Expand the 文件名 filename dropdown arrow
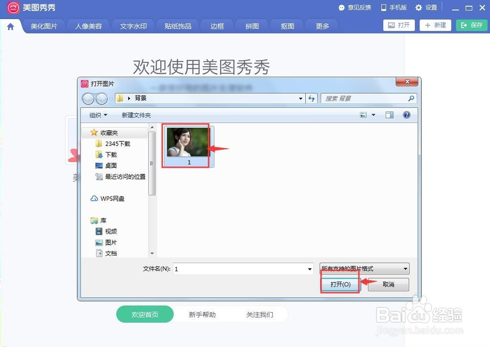Image resolution: width=490 pixels, height=347 pixels. click(x=309, y=269)
